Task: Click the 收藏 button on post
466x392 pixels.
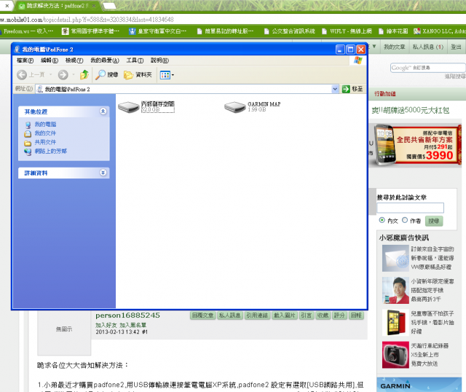Action: coord(323,315)
